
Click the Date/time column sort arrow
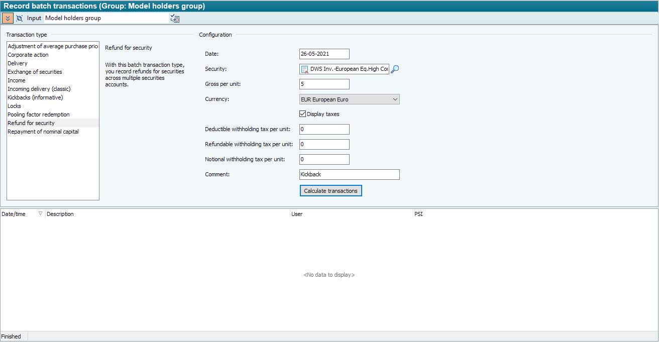(40, 214)
